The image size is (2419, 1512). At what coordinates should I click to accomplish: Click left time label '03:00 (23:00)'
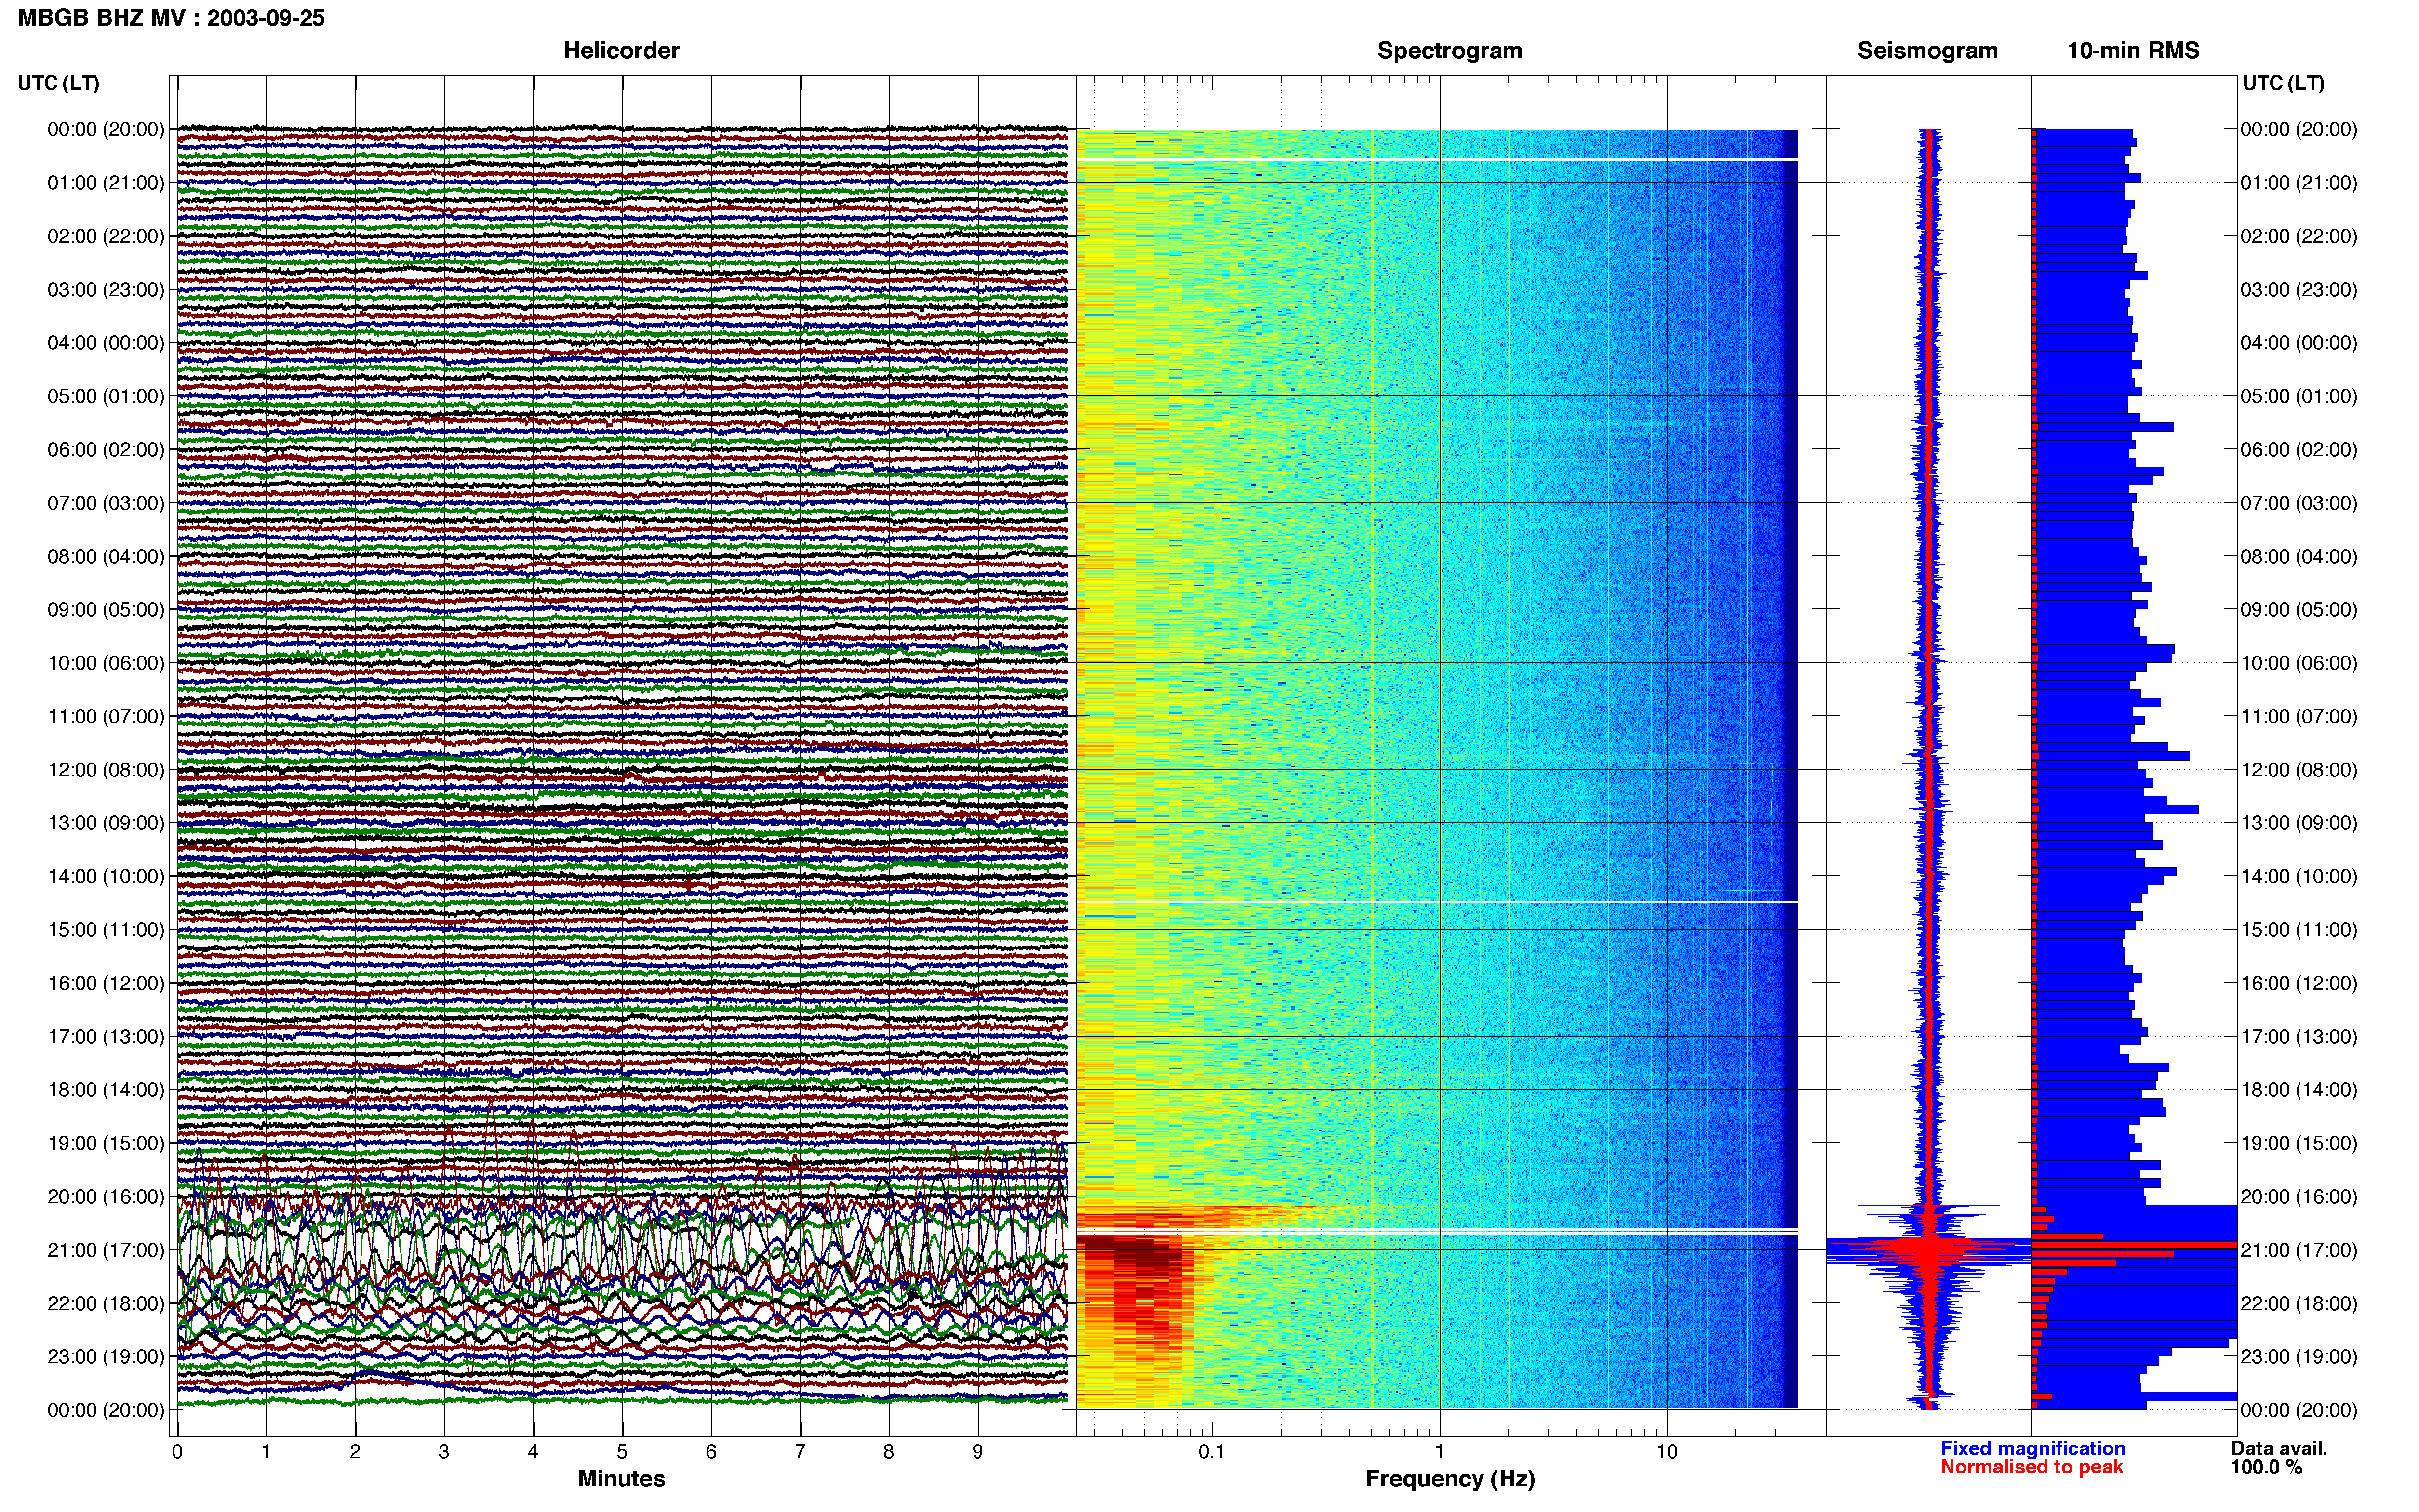coord(106,290)
